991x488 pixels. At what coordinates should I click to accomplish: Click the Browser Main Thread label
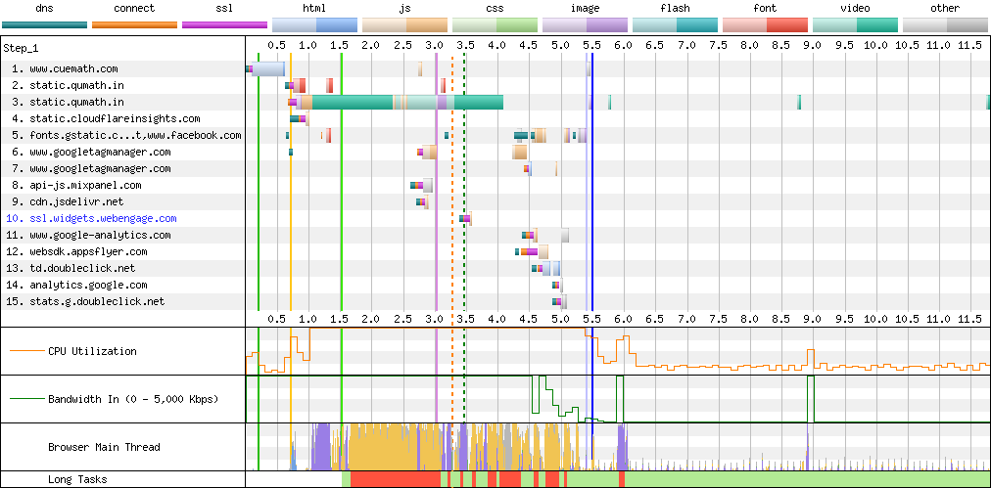(104, 448)
